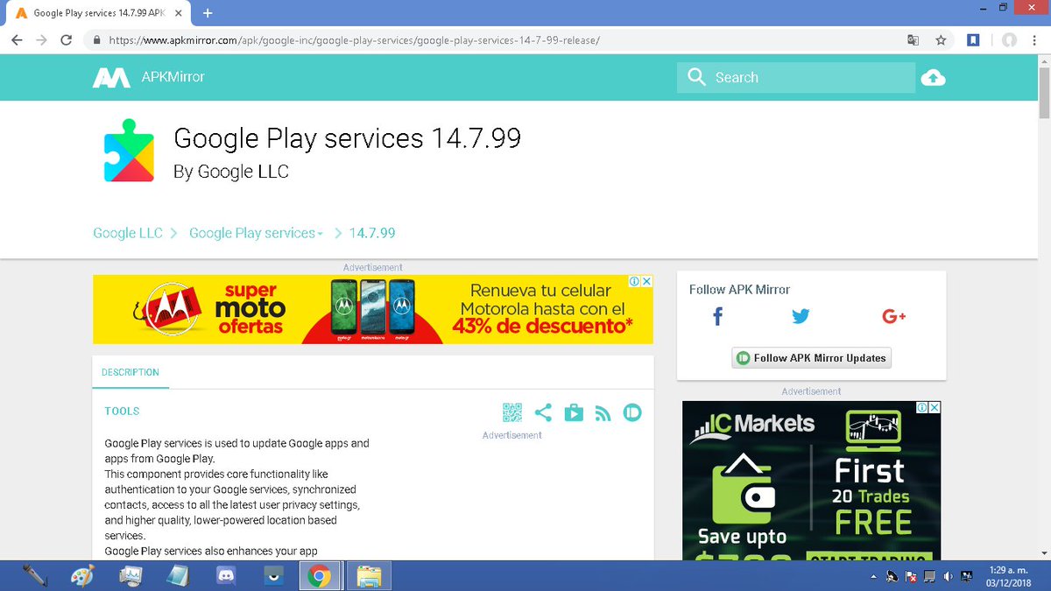The width and height of the screenshot is (1051, 591).
Task: Open By Google LLC developer link
Action: pos(231,172)
